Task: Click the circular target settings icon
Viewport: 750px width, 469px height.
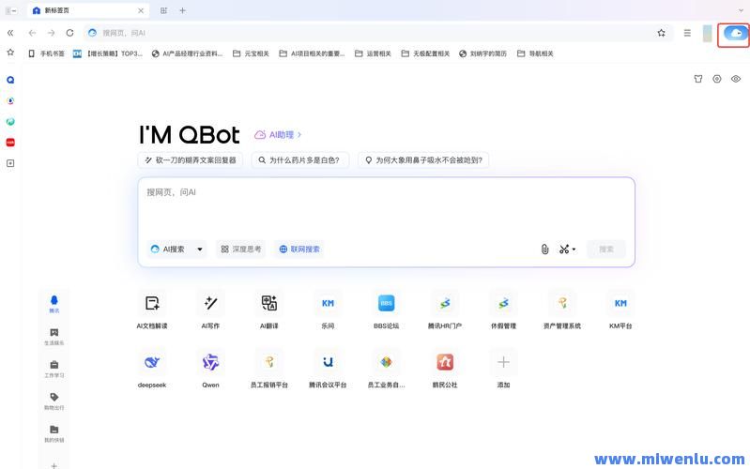Action: (x=717, y=79)
